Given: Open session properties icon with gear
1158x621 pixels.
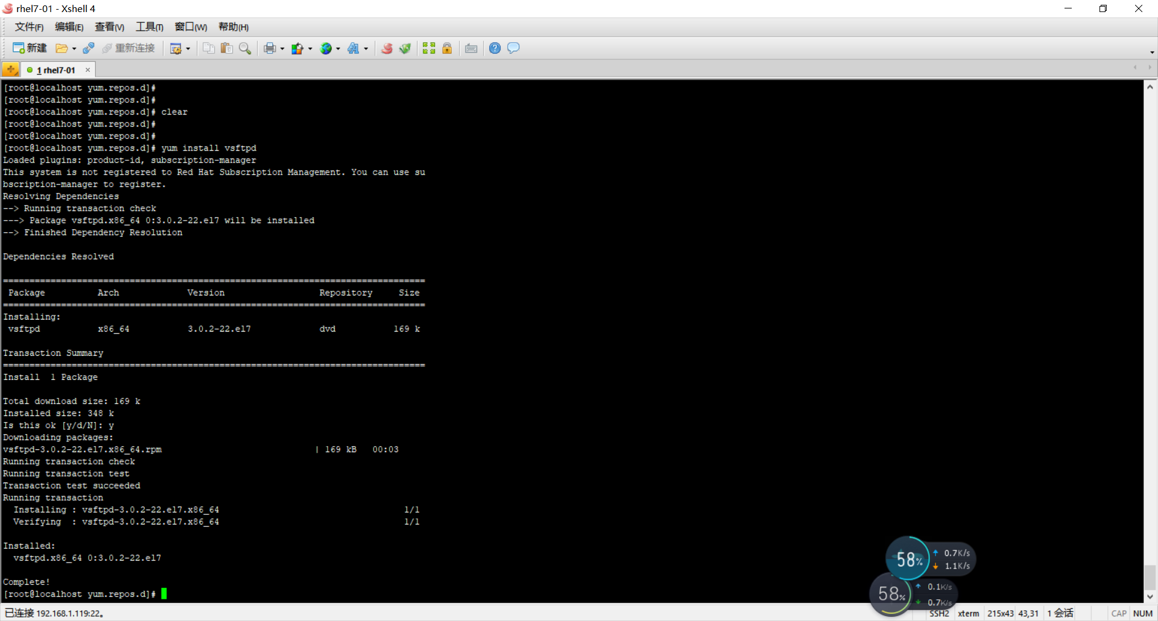Looking at the screenshot, I should coord(176,48).
